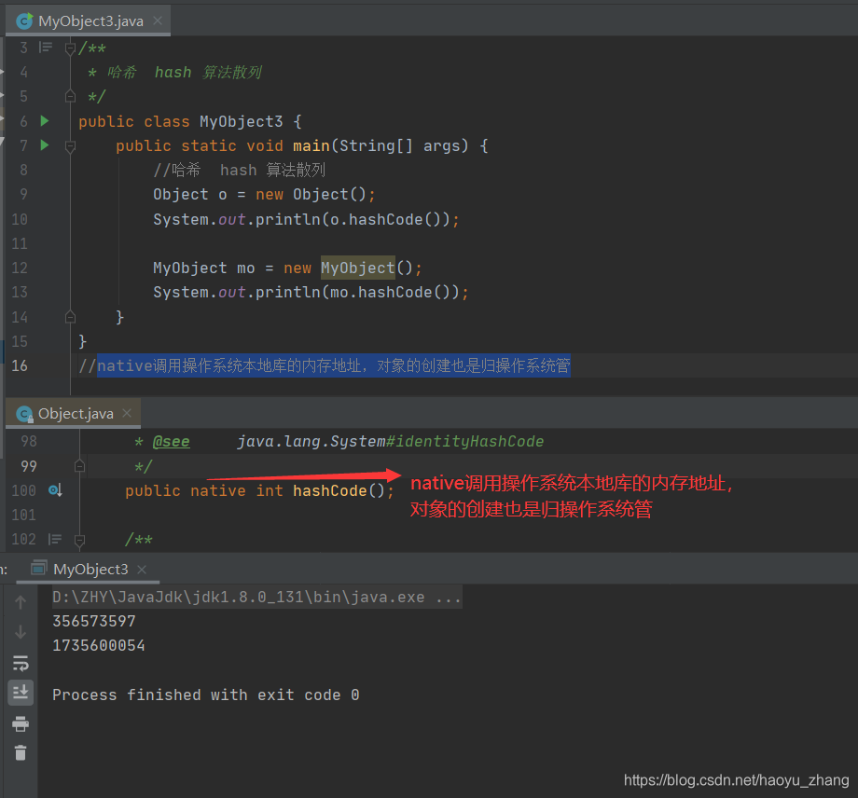Run class MyObject3 from gutter arrow on line 6

click(x=45, y=121)
